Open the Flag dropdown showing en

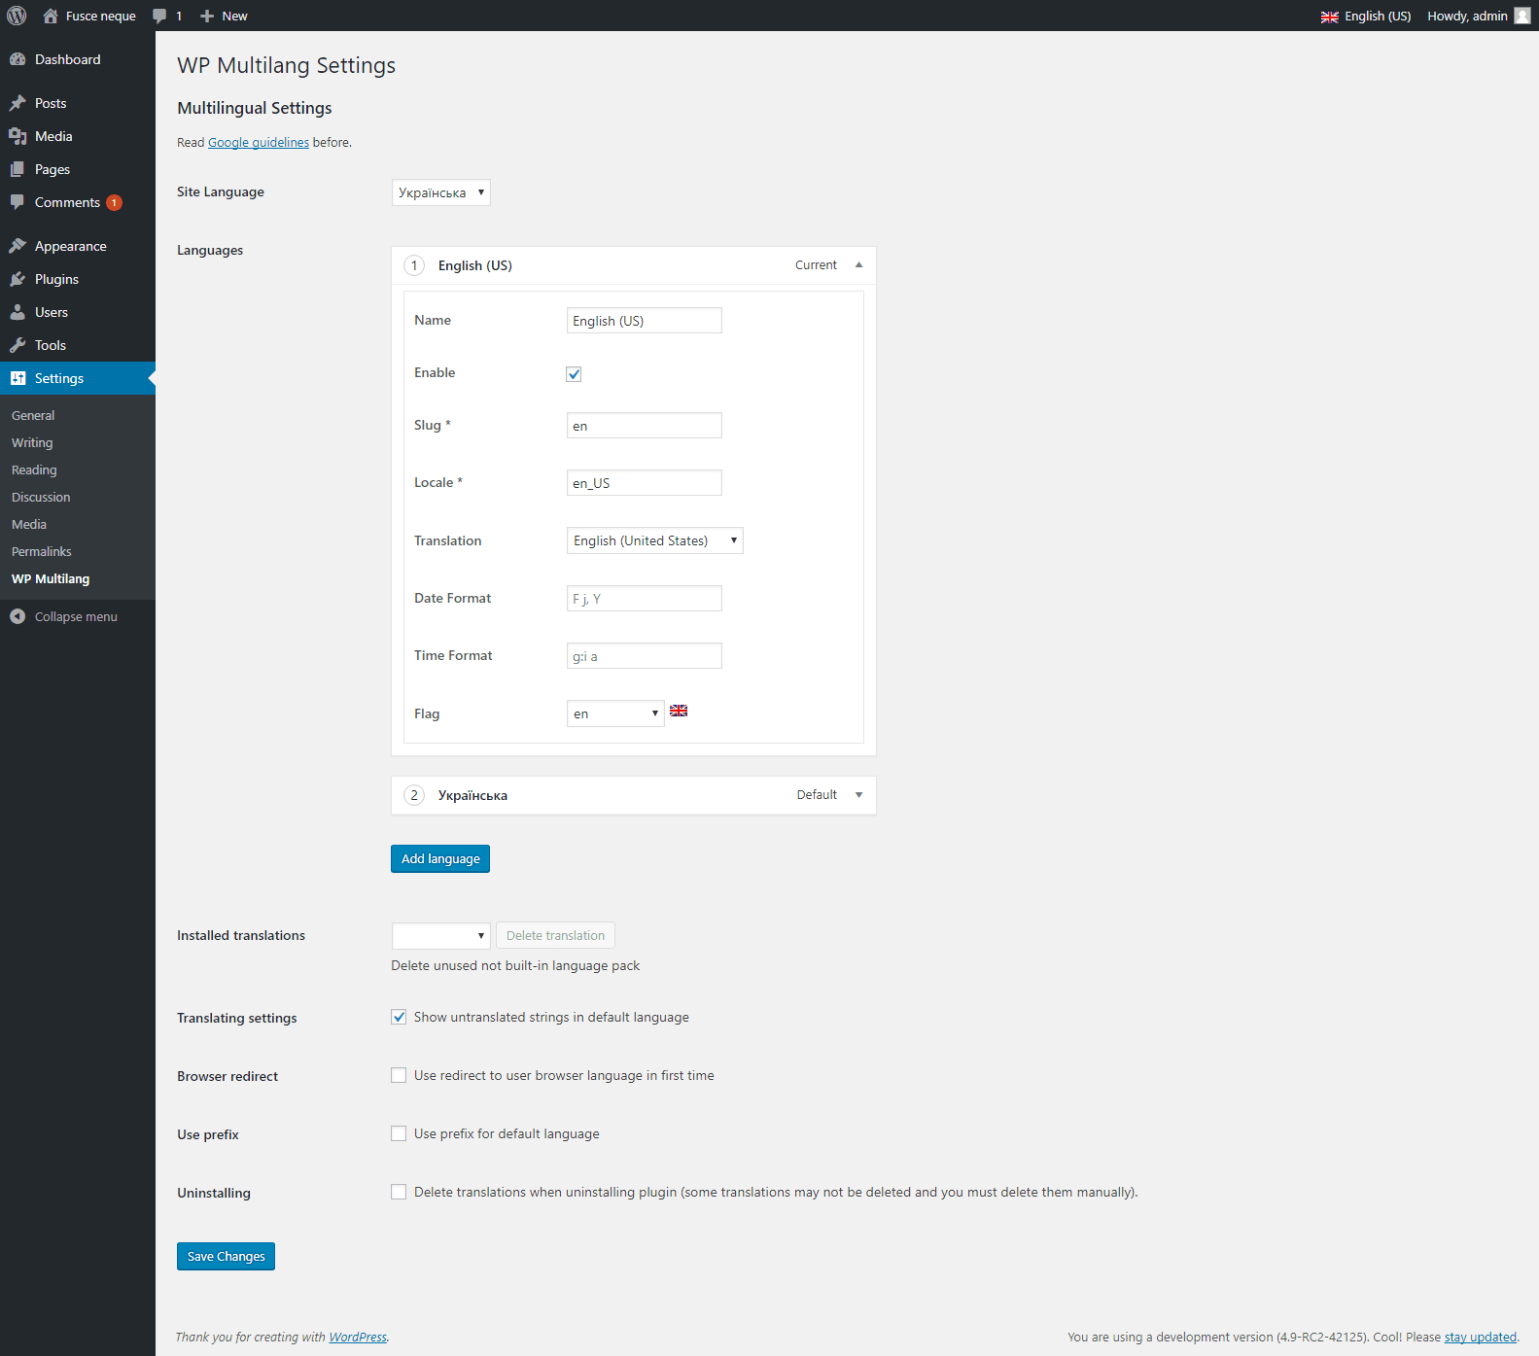pyautogui.click(x=615, y=713)
